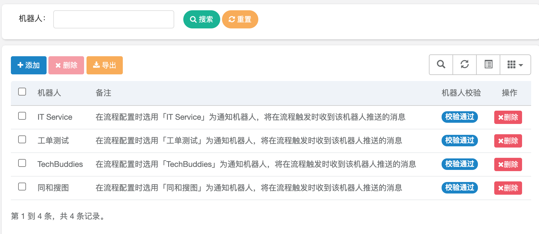Delete the 同和搜图 robot row
Image resolution: width=539 pixels, height=234 pixels.
(508, 188)
